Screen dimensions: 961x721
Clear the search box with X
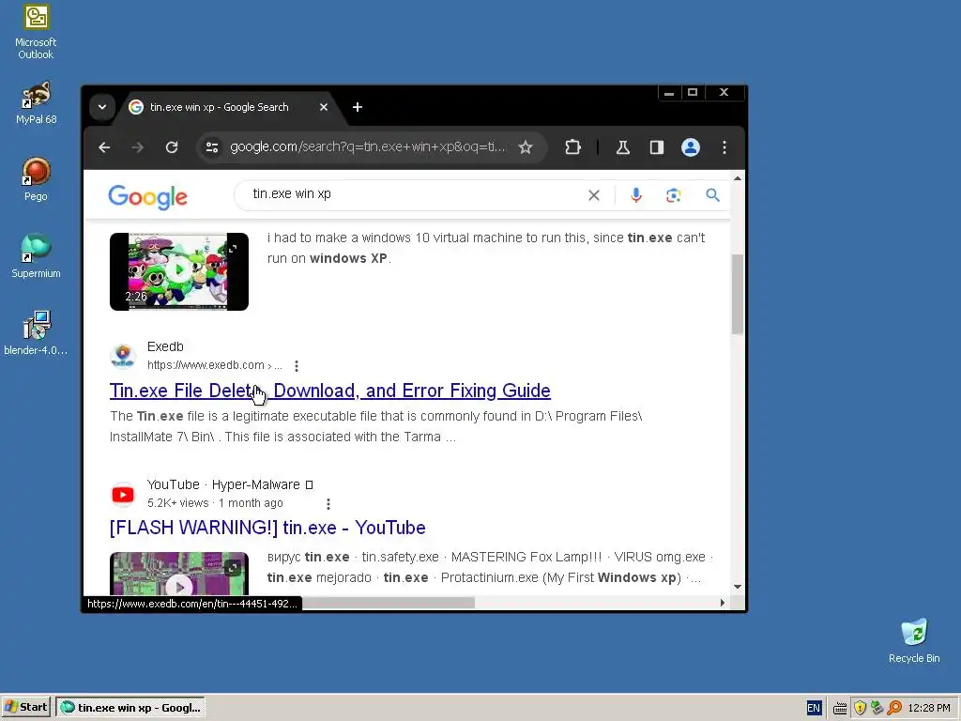pyautogui.click(x=594, y=195)
